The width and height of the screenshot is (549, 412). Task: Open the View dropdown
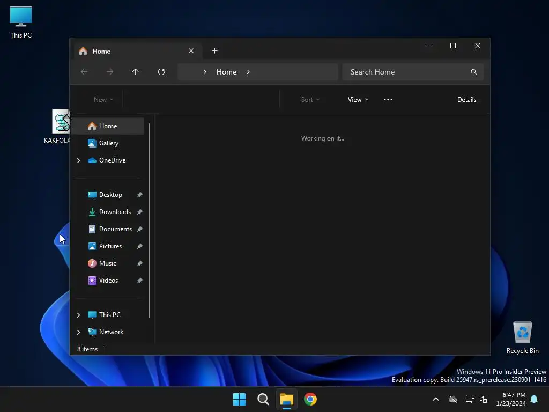click(358, 99)
